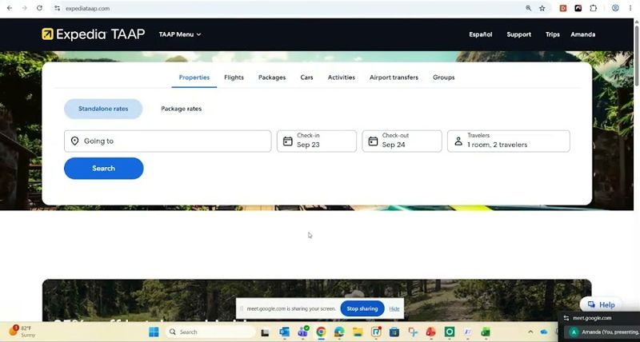640x342 pixels.
Task: Show hidden system tray icons
Action: point(530,332)
